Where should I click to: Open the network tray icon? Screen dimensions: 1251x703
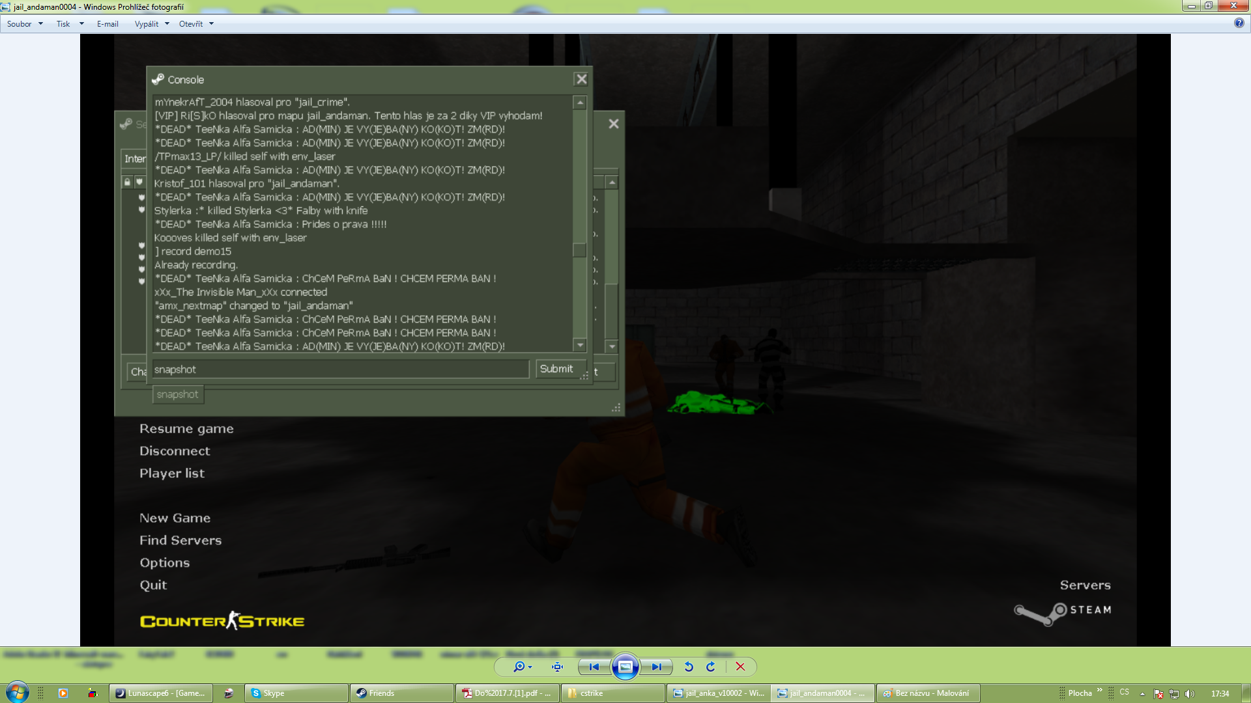click(1174, 694)
